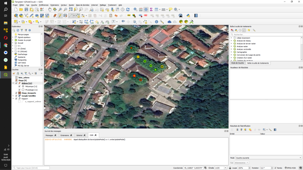Open the blue help book icon
Viewport: 303px width, 170px height.
196,16
